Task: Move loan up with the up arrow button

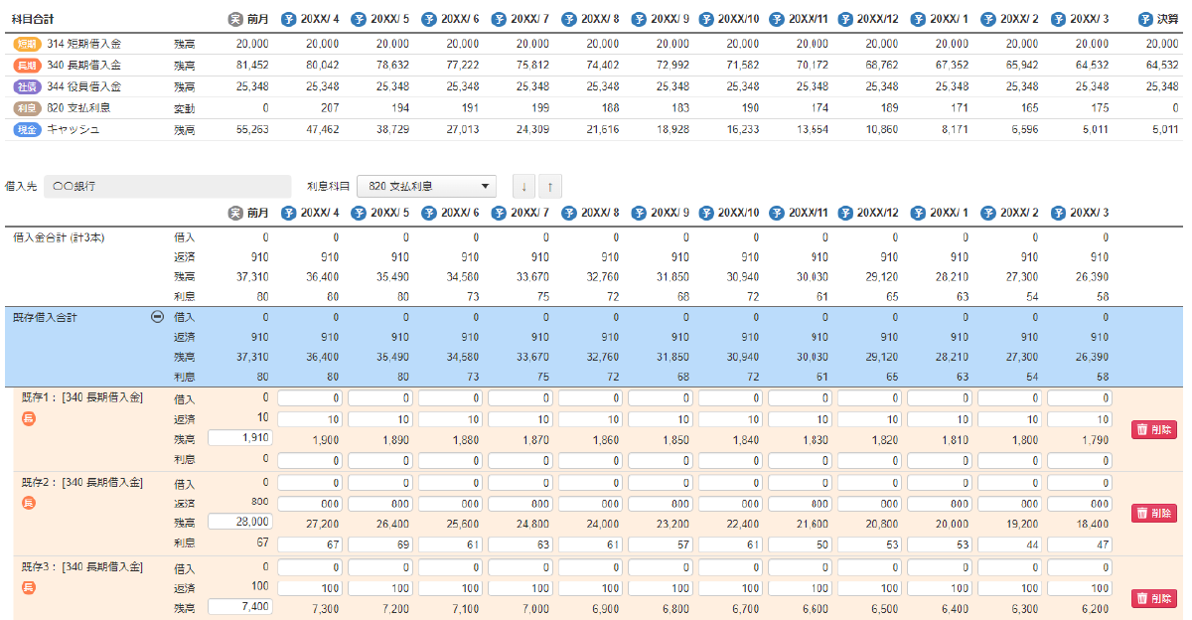Action: pyautogui.click(x=550, y=186)
